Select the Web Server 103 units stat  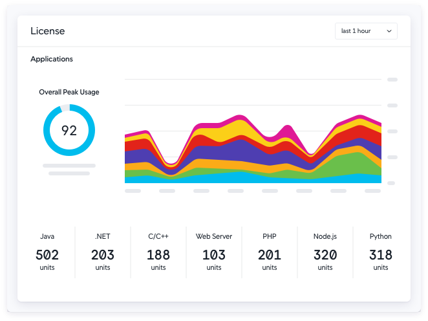[x=214, y=252]
